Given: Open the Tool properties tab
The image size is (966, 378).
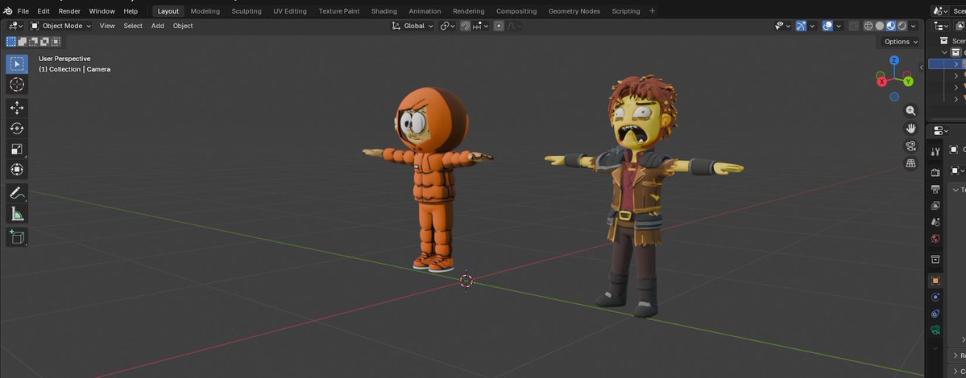Looking at the screenshot, I should pos(935,151).
